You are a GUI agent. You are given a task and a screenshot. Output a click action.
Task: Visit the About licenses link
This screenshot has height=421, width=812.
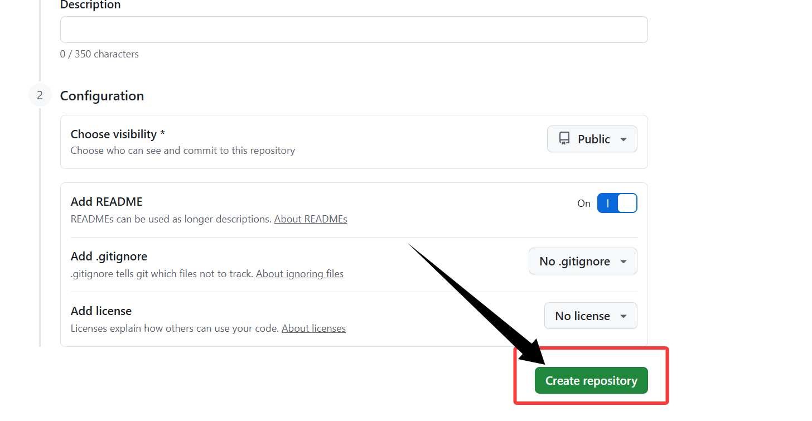[x=313, y=328]
